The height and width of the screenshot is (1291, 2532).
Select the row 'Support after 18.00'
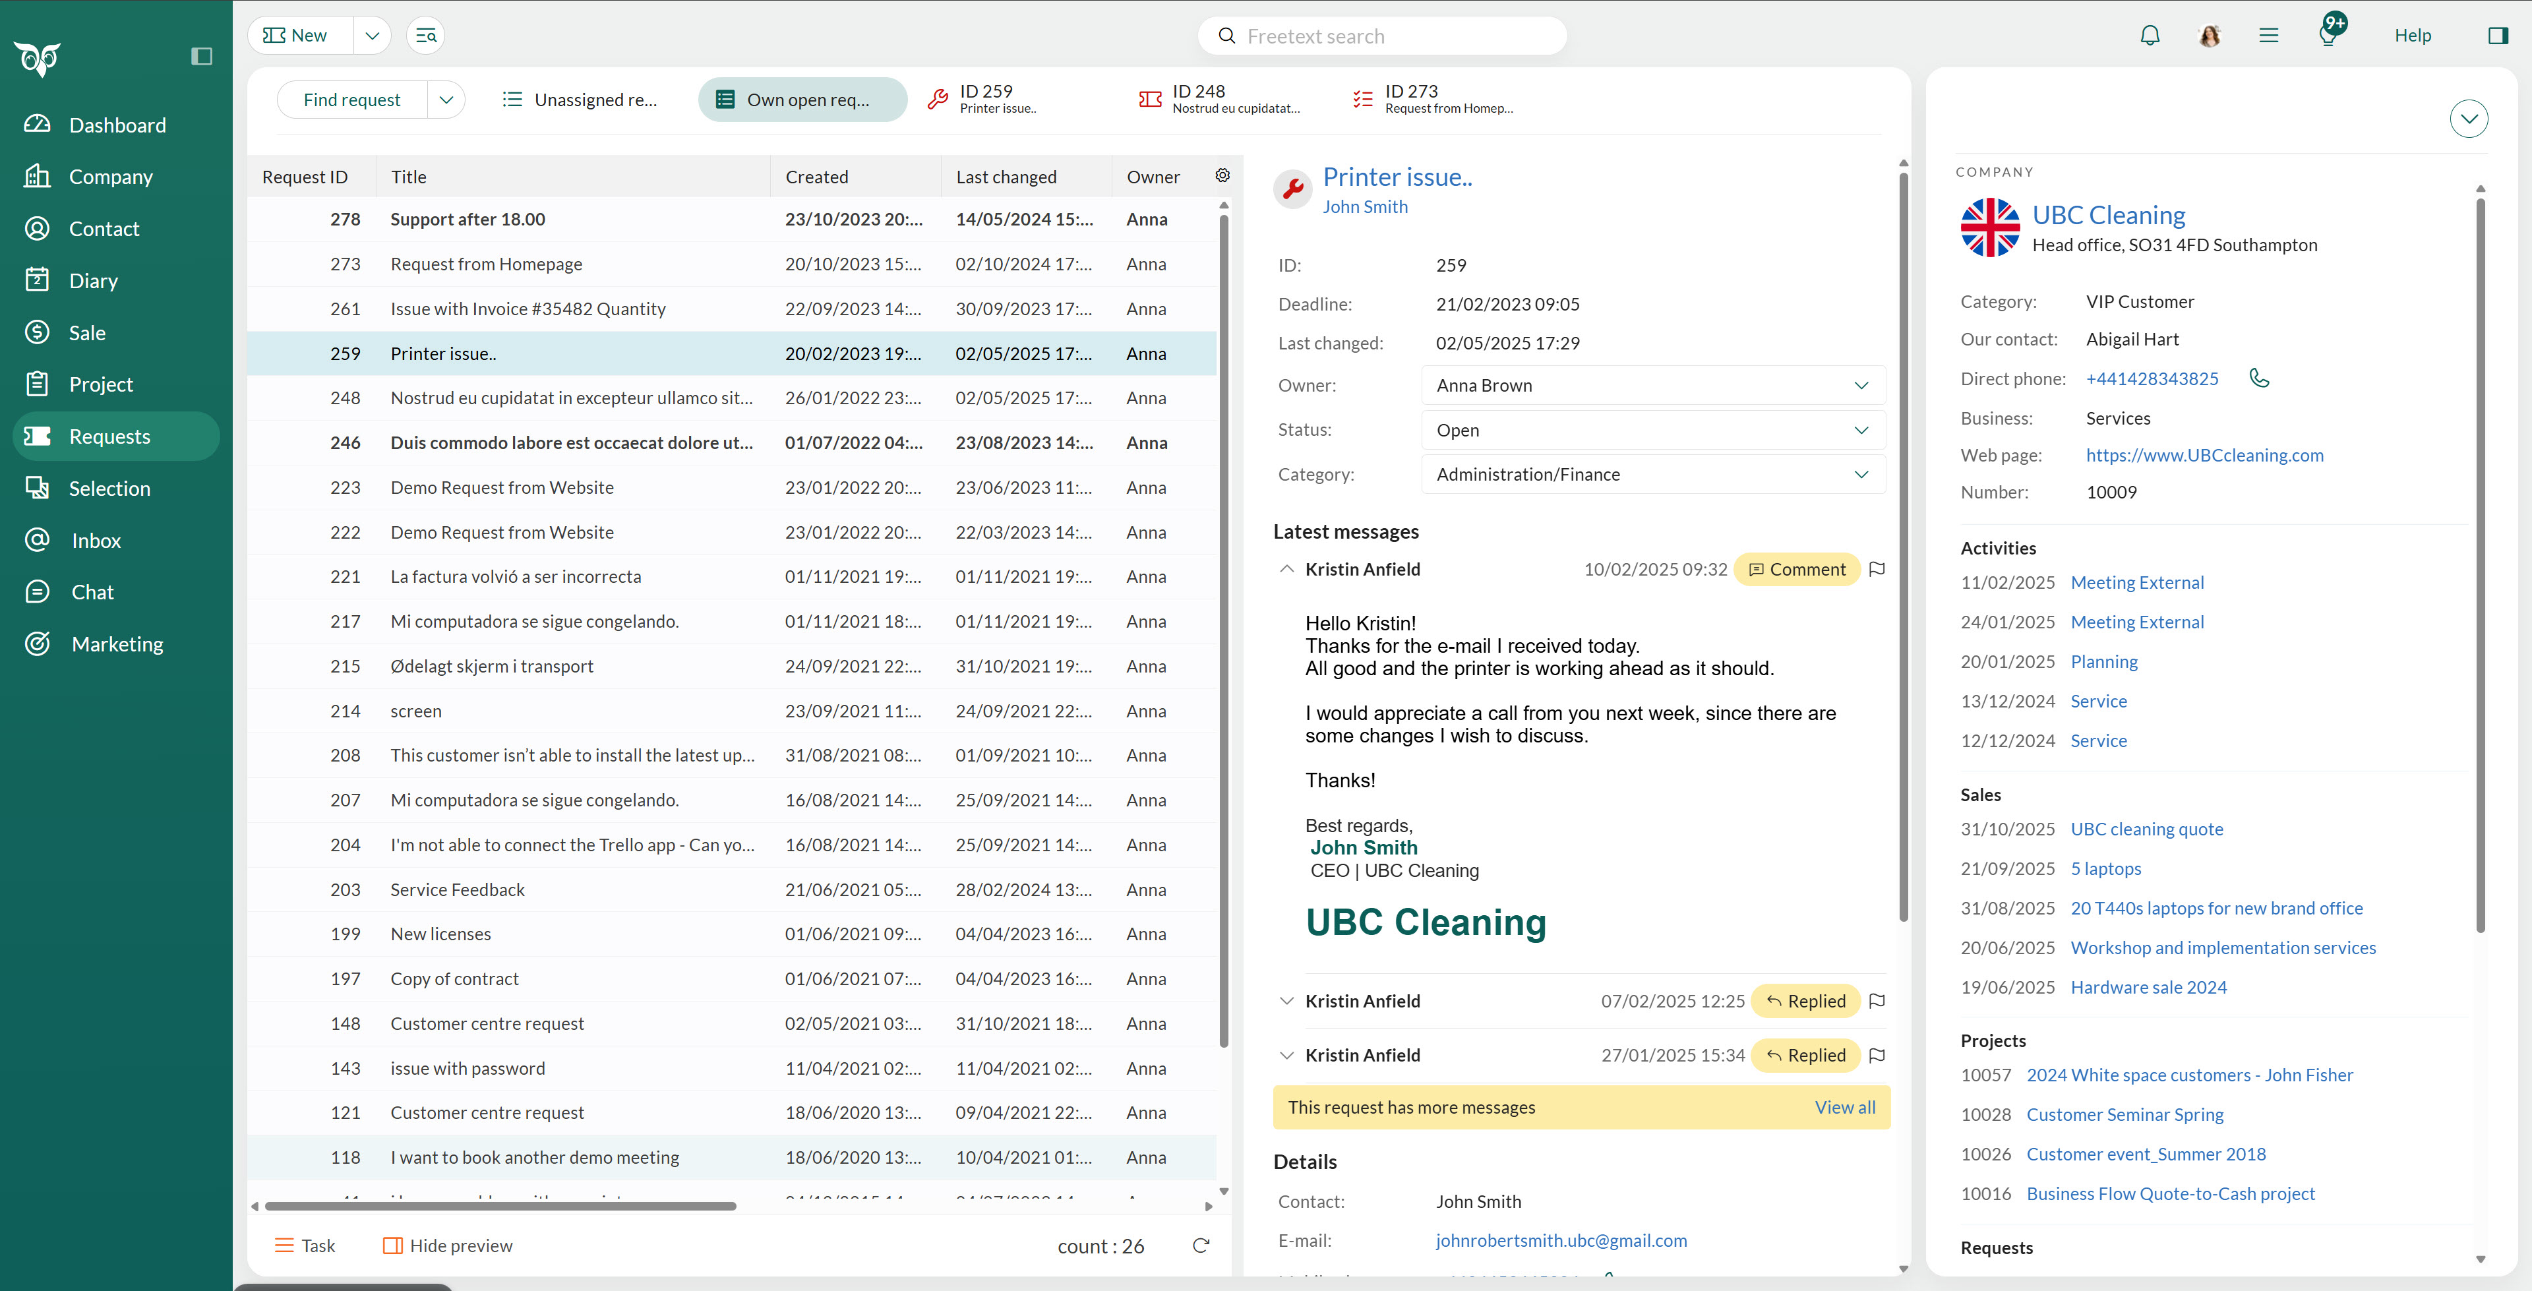(731, 220)
